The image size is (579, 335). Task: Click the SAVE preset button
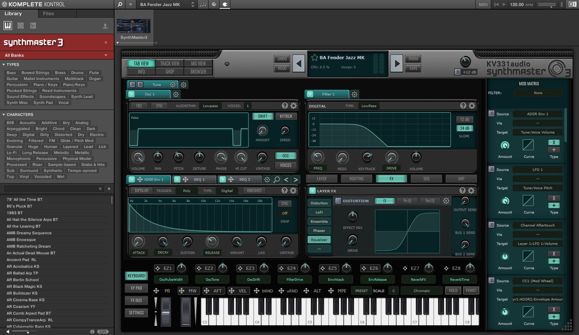point(413,68)
